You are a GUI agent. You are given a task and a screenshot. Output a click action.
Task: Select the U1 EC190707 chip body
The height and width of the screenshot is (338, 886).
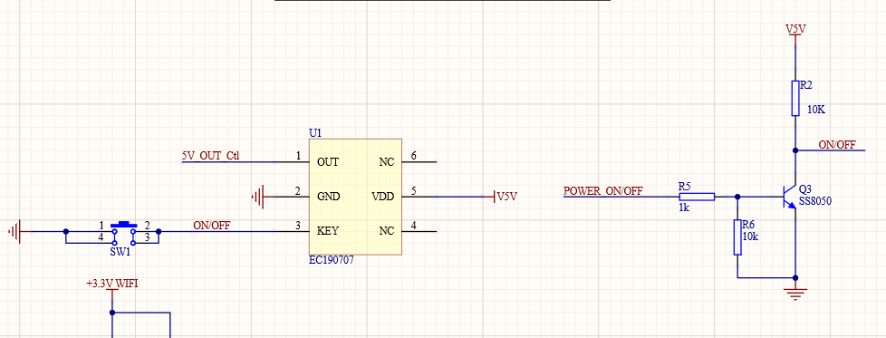(355, 197)
